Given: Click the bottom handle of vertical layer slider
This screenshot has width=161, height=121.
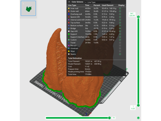Looking at the screenshot, I should click(x=138, y=105).
